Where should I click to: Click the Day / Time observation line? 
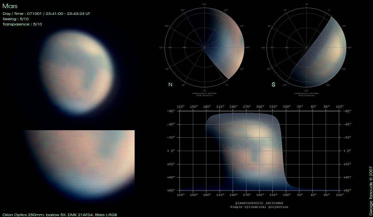click(x=46, y=14)
